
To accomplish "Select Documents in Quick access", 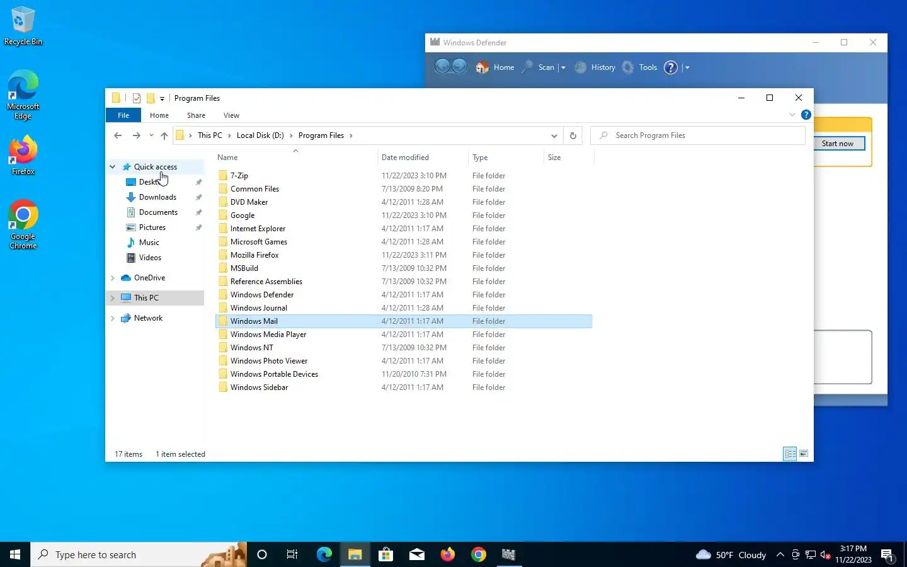I will [158, 212].
